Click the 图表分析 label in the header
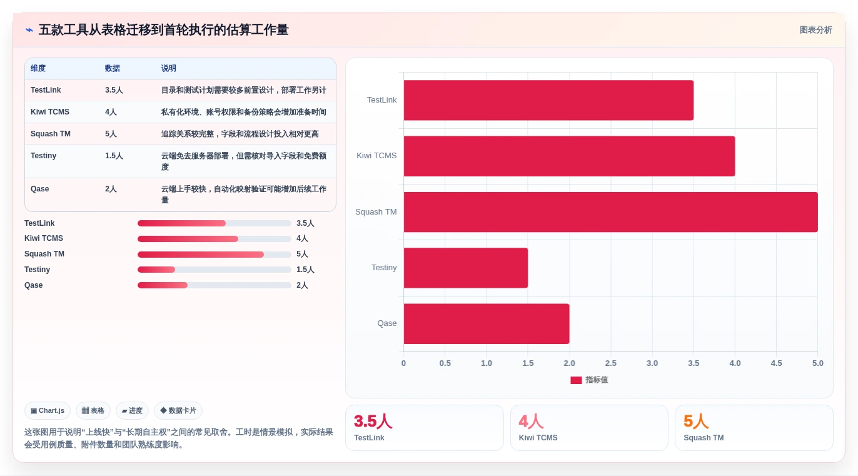 (815, 30)
